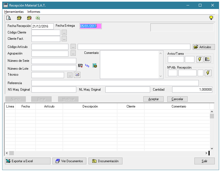Click the Cancelar button
This screenshot has width=221, height=172.
[x=177, y=99]
